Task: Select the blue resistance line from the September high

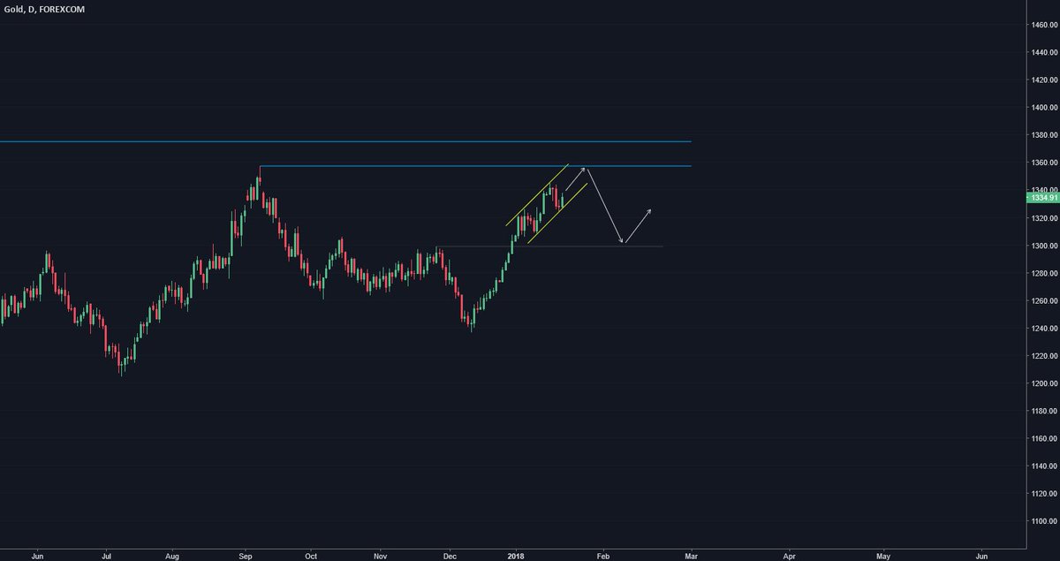Action: click(x=475, y=166)
